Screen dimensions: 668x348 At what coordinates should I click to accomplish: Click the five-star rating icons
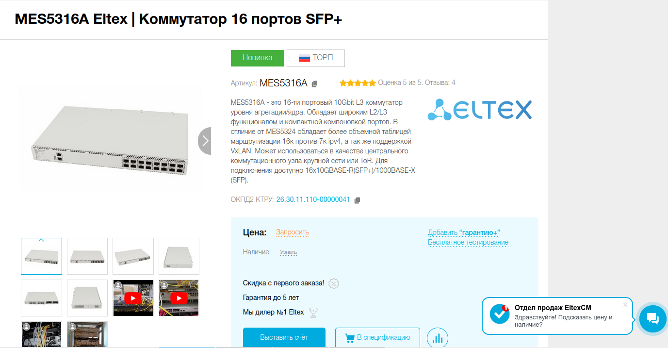pyautogui.click(x=358, y=83)
